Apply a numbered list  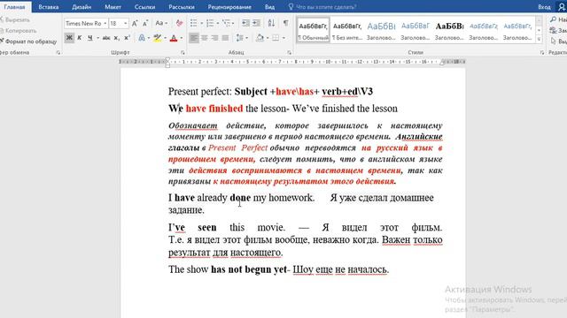click(x=210, y=23)
